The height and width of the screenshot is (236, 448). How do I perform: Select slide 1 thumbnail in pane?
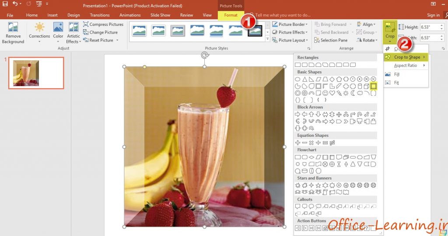(x=36, y=73)
